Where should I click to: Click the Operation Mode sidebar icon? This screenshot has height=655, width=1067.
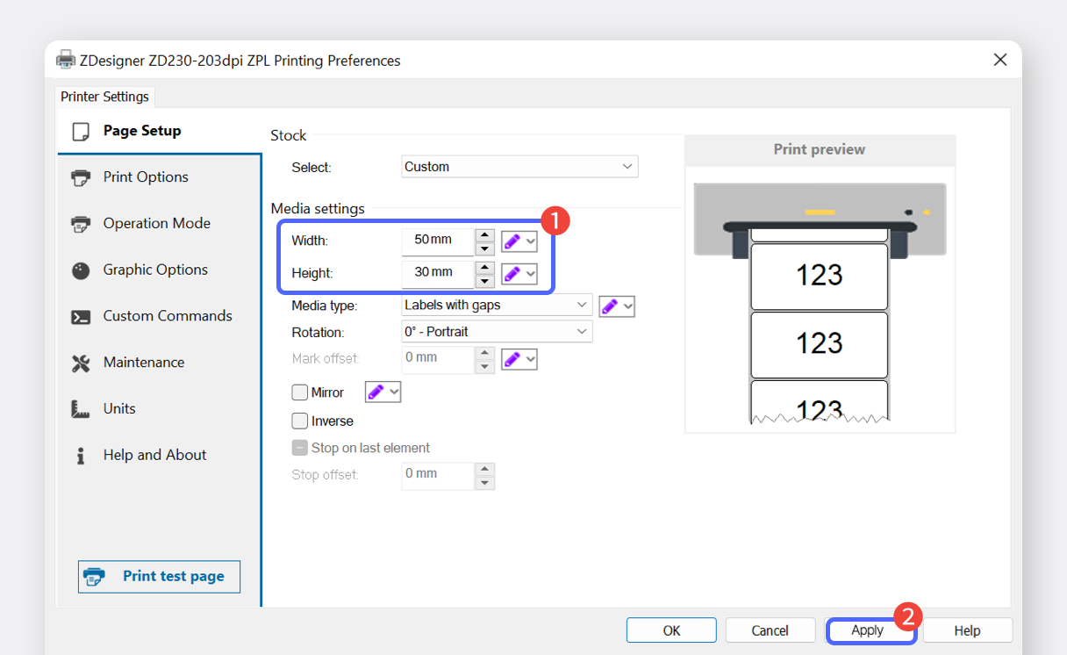click(x=81, y=224)
